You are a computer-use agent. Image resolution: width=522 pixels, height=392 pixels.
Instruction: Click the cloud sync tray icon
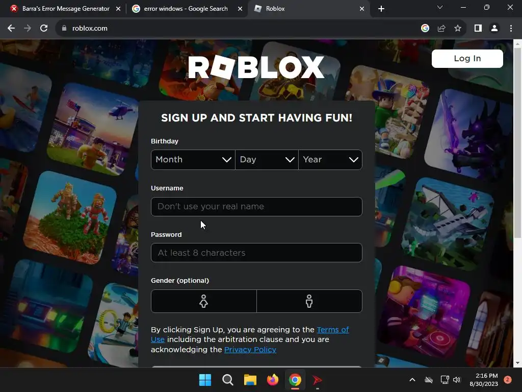[429, 380]
